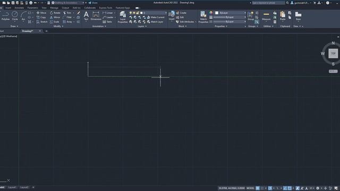Click the Undo arrow in quick access toolbar
Image resolution: width=340 pixels, height=191 pixels.
pos(36,3)
